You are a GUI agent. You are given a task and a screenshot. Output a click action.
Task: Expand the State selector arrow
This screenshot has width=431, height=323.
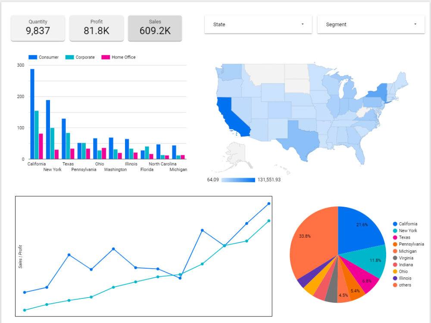tap(303, 25)
